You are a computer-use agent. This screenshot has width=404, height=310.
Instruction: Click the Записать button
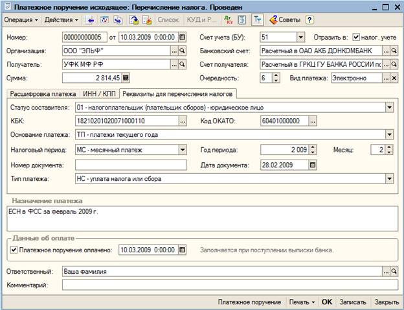353,302
